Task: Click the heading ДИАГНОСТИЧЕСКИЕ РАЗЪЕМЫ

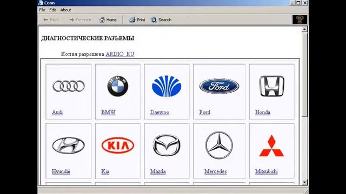Action: [x=88, y=38]
